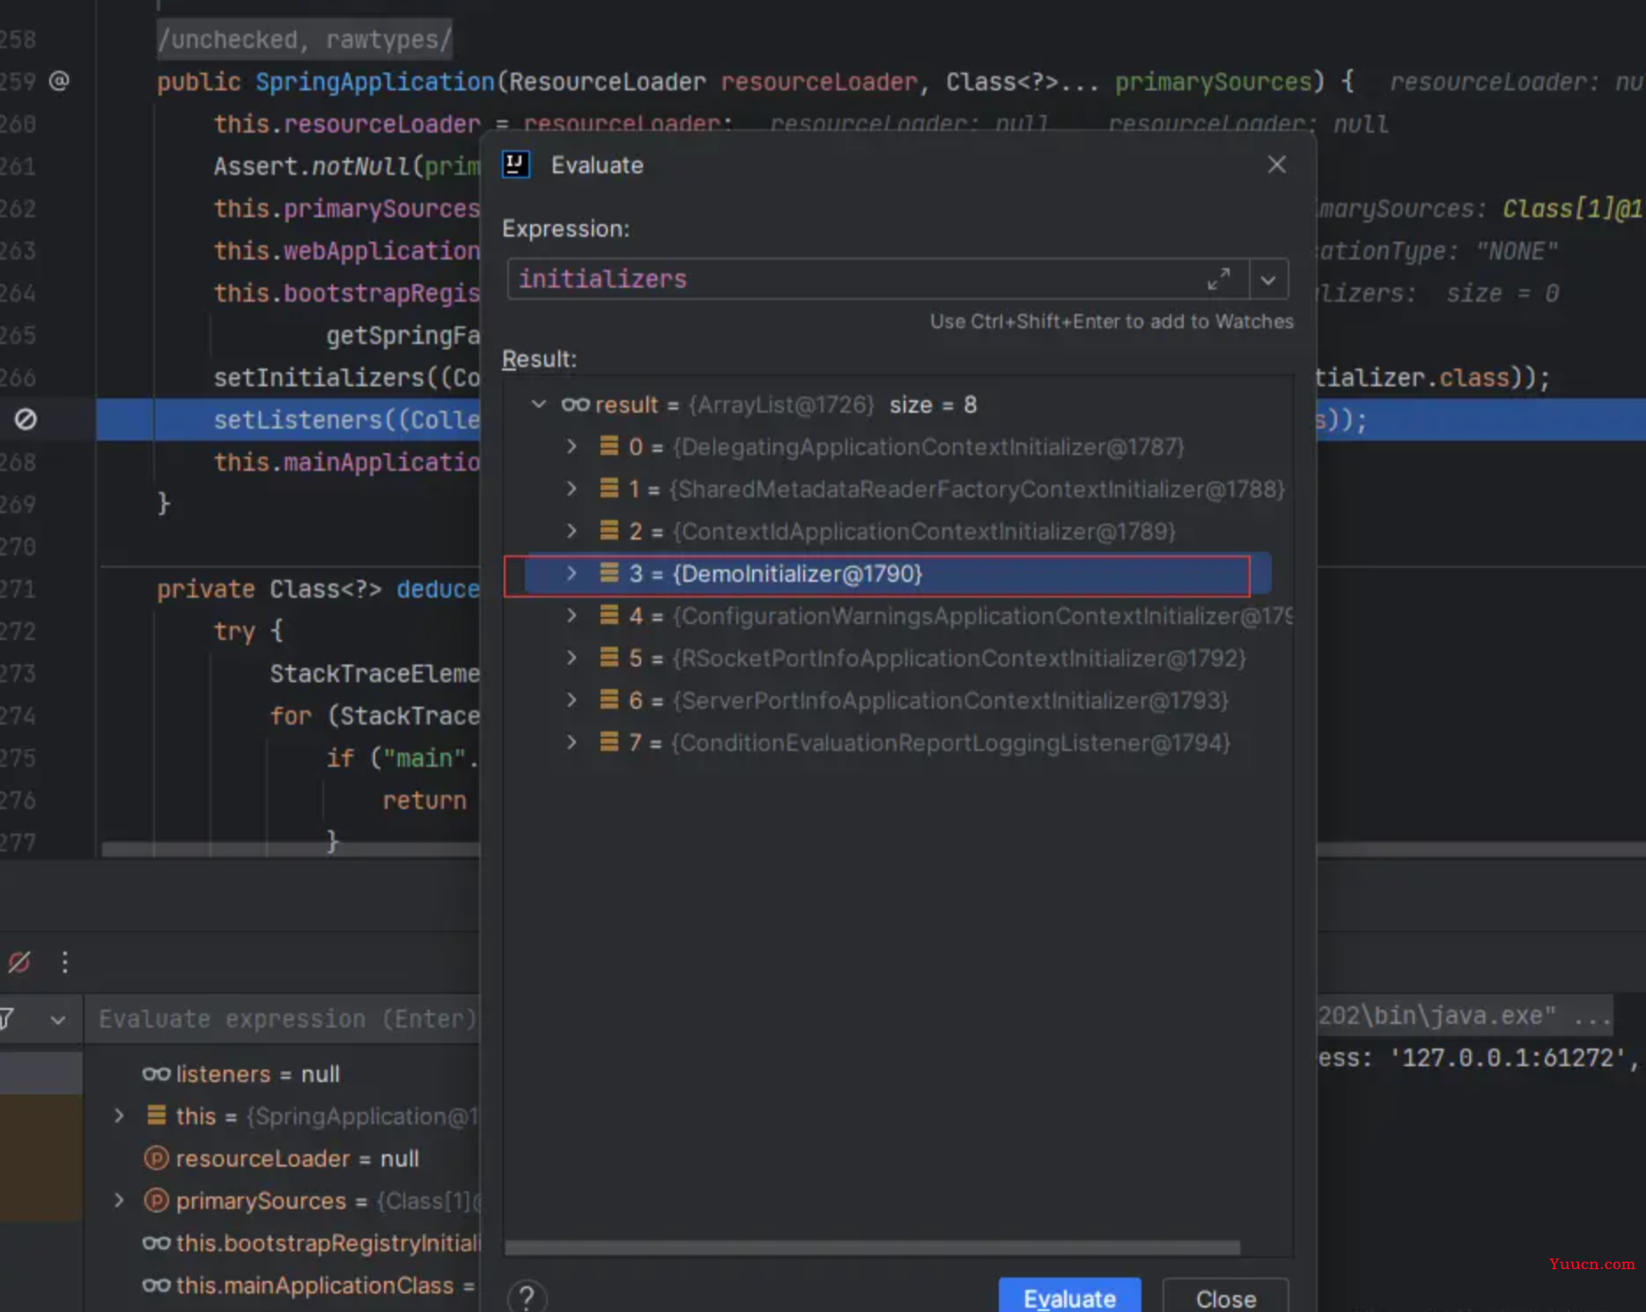Screen dimensions: 1646x1312
Task: Click the watch glasses icon beside result
Action: [575, 404]
